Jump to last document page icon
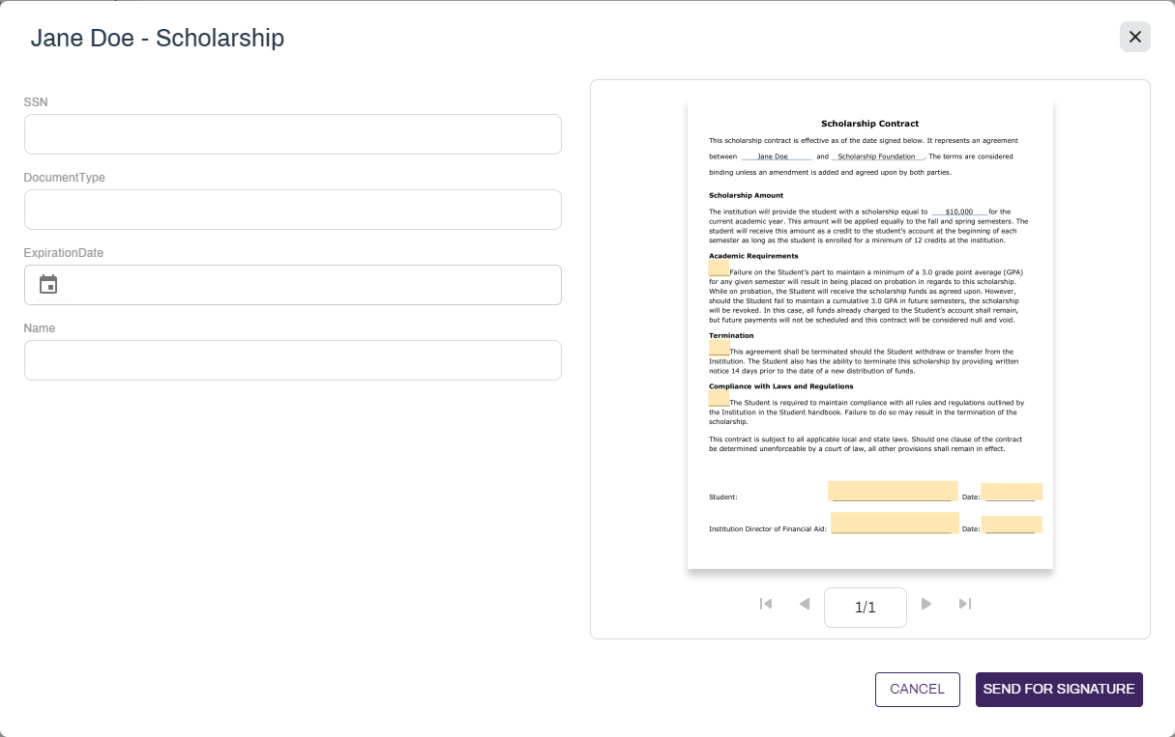 [x=965, y=604]
